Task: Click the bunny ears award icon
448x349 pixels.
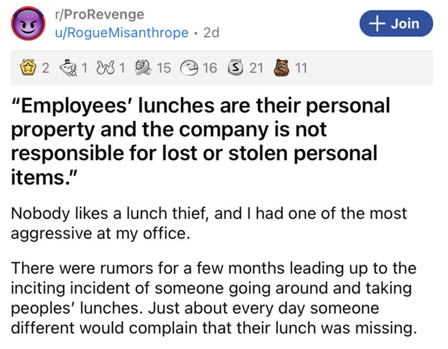Action: pyautogui.click(x=104, y=68)
